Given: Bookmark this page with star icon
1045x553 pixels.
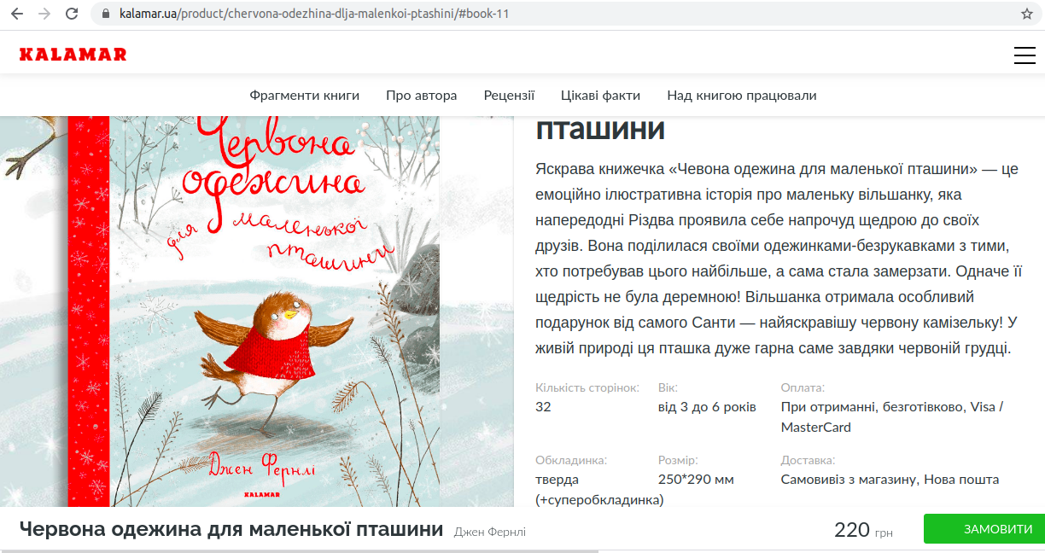Looking at the screenshot, I should [1027, 14].
